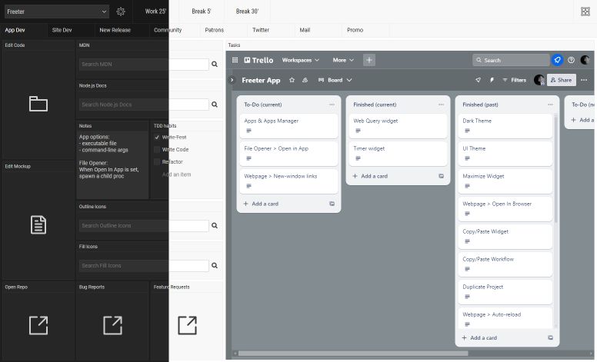Add a card to To-Do (current)

click(x=262, y=204)
